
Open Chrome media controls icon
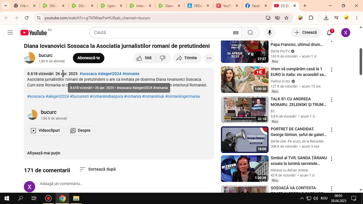336,18
